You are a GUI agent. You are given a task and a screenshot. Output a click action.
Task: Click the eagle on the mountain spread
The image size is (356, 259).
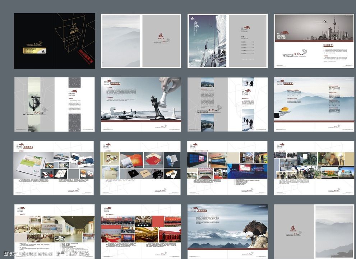click(256, 233)
